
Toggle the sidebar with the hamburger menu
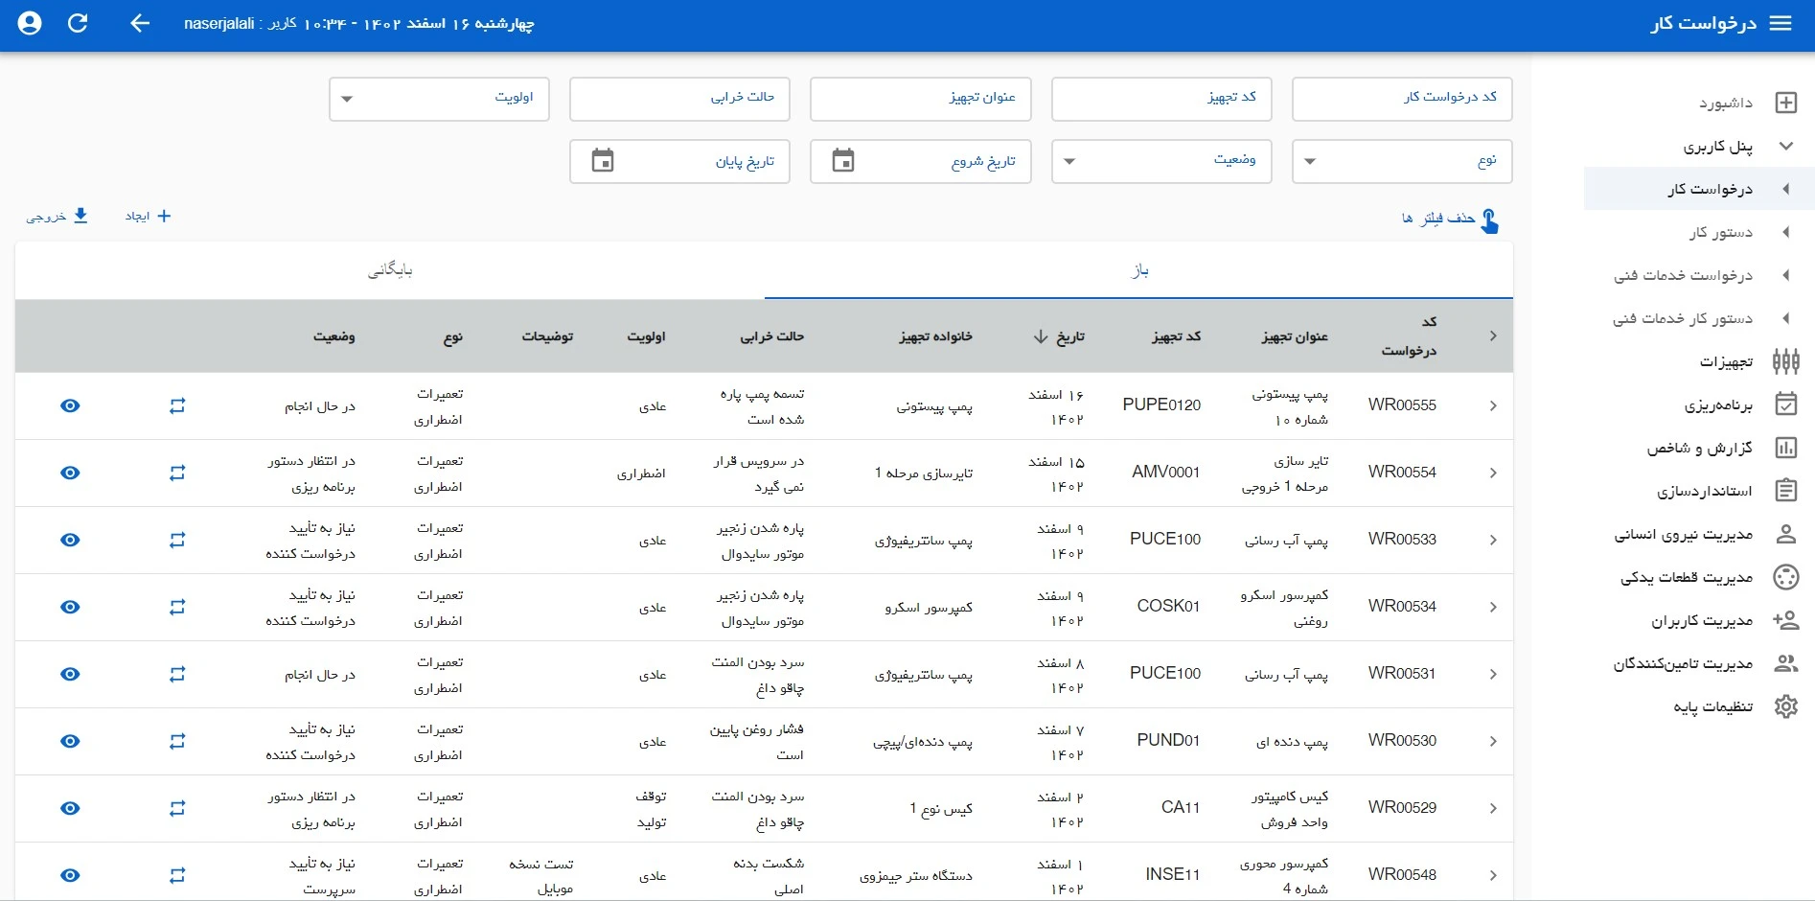tap(1781, 24)
